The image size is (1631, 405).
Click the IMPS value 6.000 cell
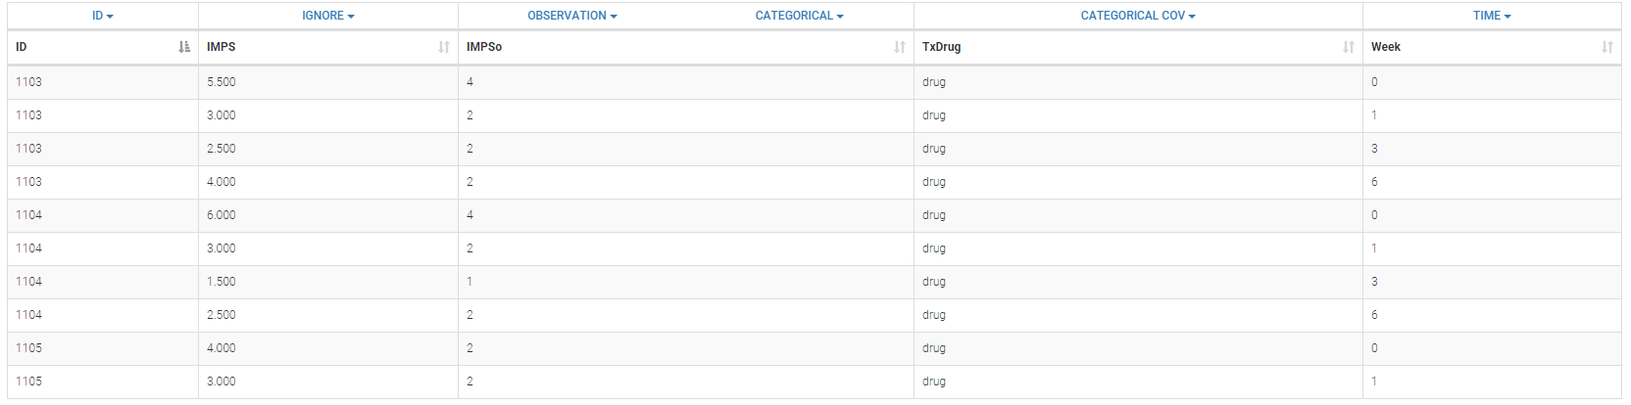tap(222, 215)
